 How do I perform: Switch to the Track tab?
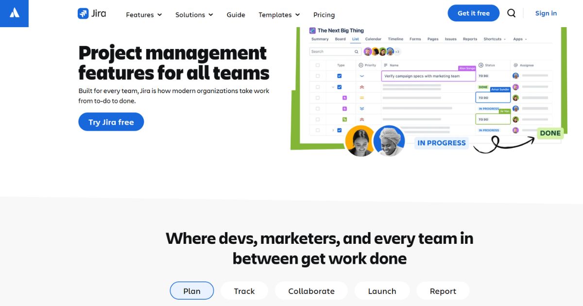click(244, 291)
